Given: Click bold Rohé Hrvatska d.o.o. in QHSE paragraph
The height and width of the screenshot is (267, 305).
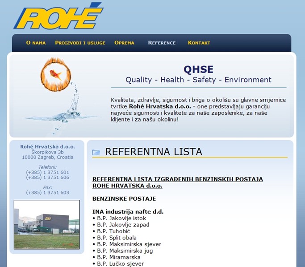Looking at the screenshot, I should tap(160, 106).
